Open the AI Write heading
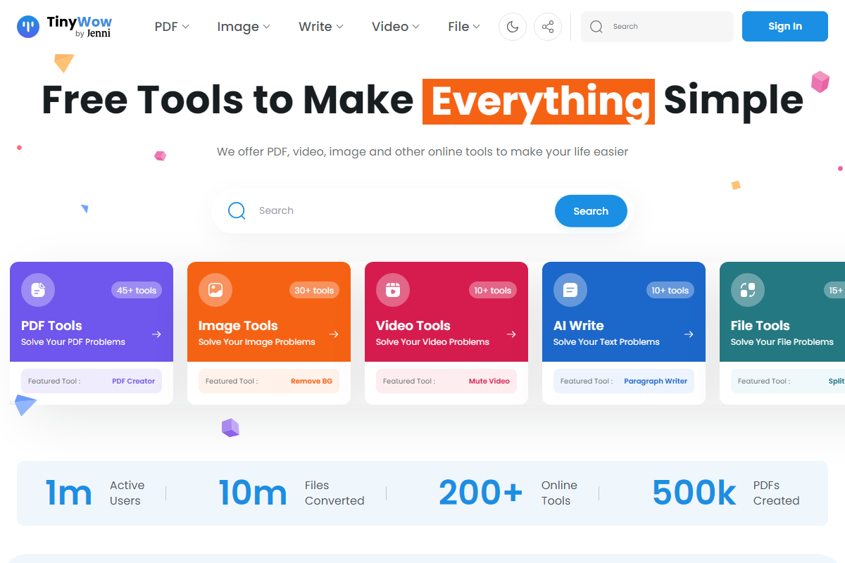Screen dimensions: 845x563 [579, 326]
